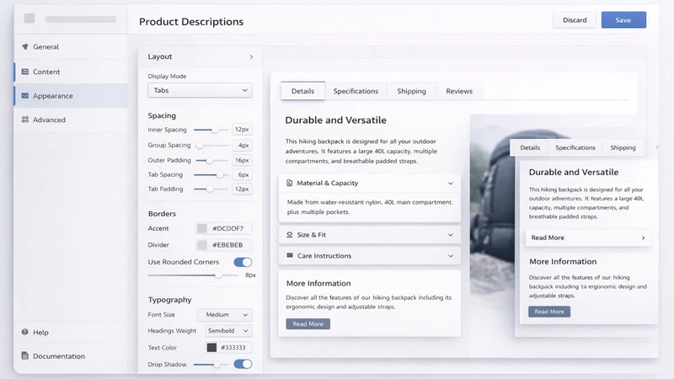
Task: Click the rounded corners radius slider
Action: 193,275
